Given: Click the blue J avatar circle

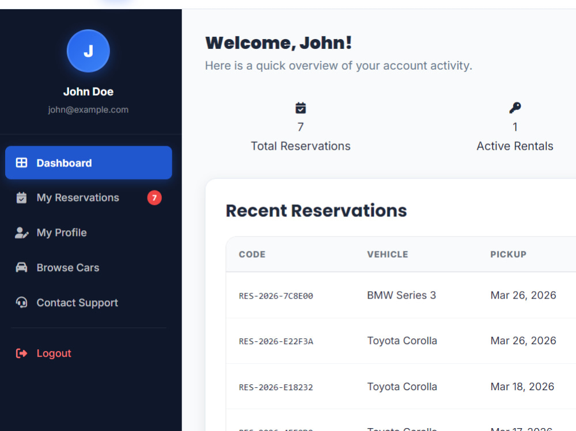Looking at the screenshot, I should click(88, 51).
